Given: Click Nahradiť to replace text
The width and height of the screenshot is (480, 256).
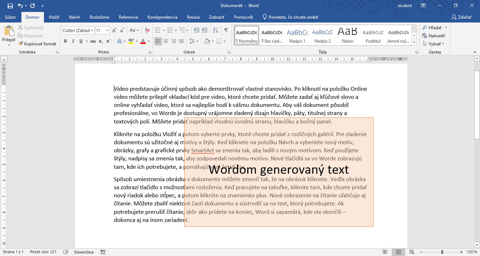Looking at the screenshot, I should [x=434, y=36].
